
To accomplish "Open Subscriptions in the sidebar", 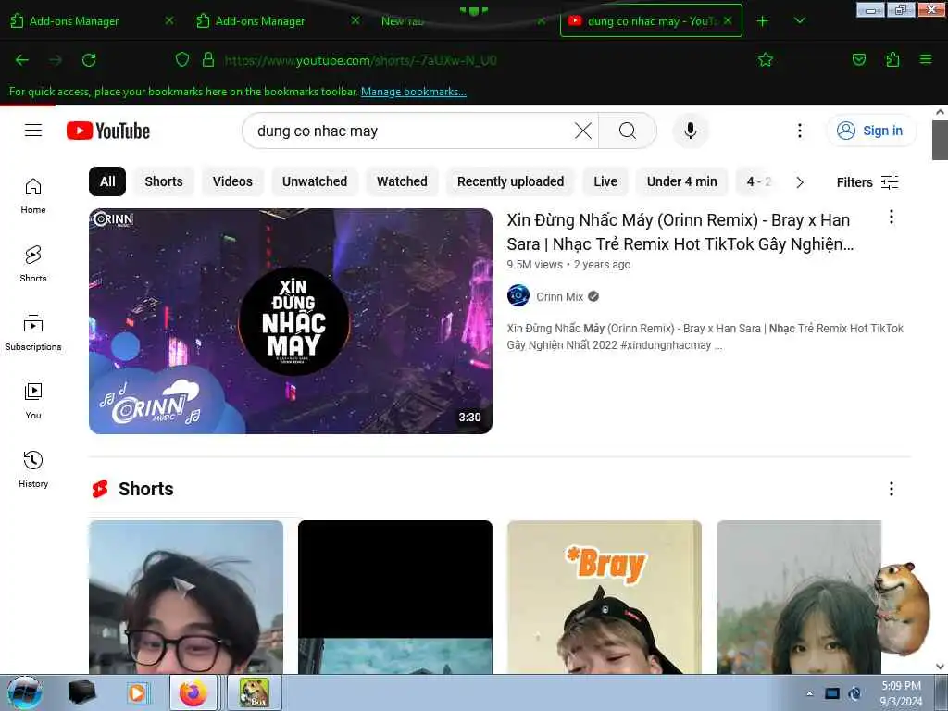I will coord(33,332).
